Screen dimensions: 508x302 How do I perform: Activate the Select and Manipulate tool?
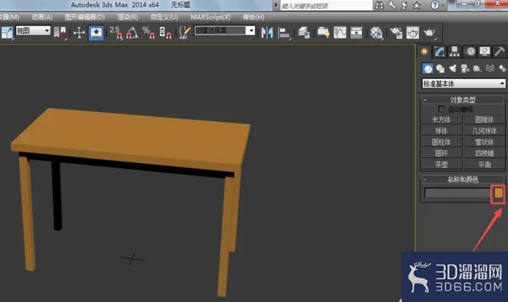point(79,33)
